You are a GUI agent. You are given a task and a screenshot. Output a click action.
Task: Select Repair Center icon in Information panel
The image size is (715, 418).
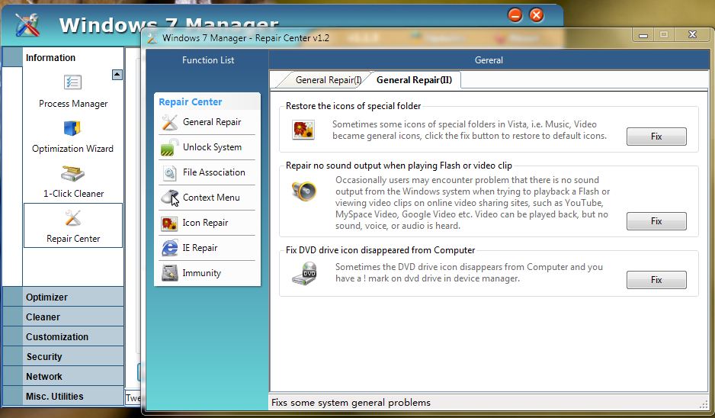(73, 218)
